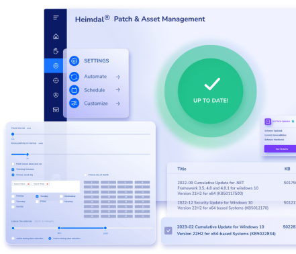The image size is (296, 254).
Task: Go to Home in the sidebar
Action: [x=56, y=36]
